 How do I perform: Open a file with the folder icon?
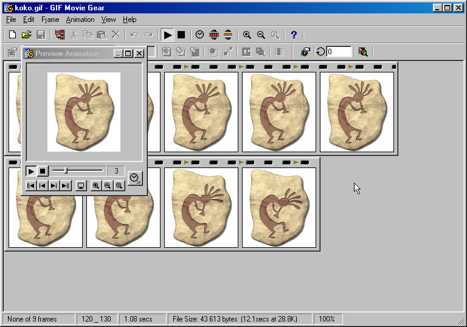point(27,35)
